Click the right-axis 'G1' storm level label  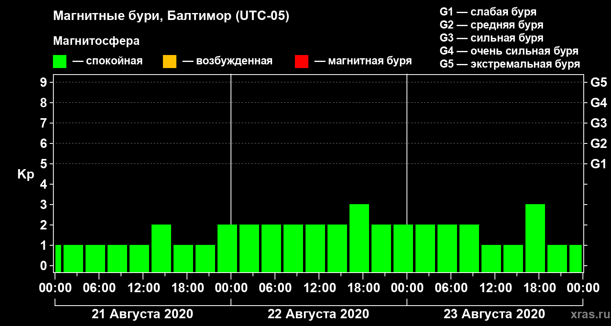pyautogui.click(x=598, y=164)
